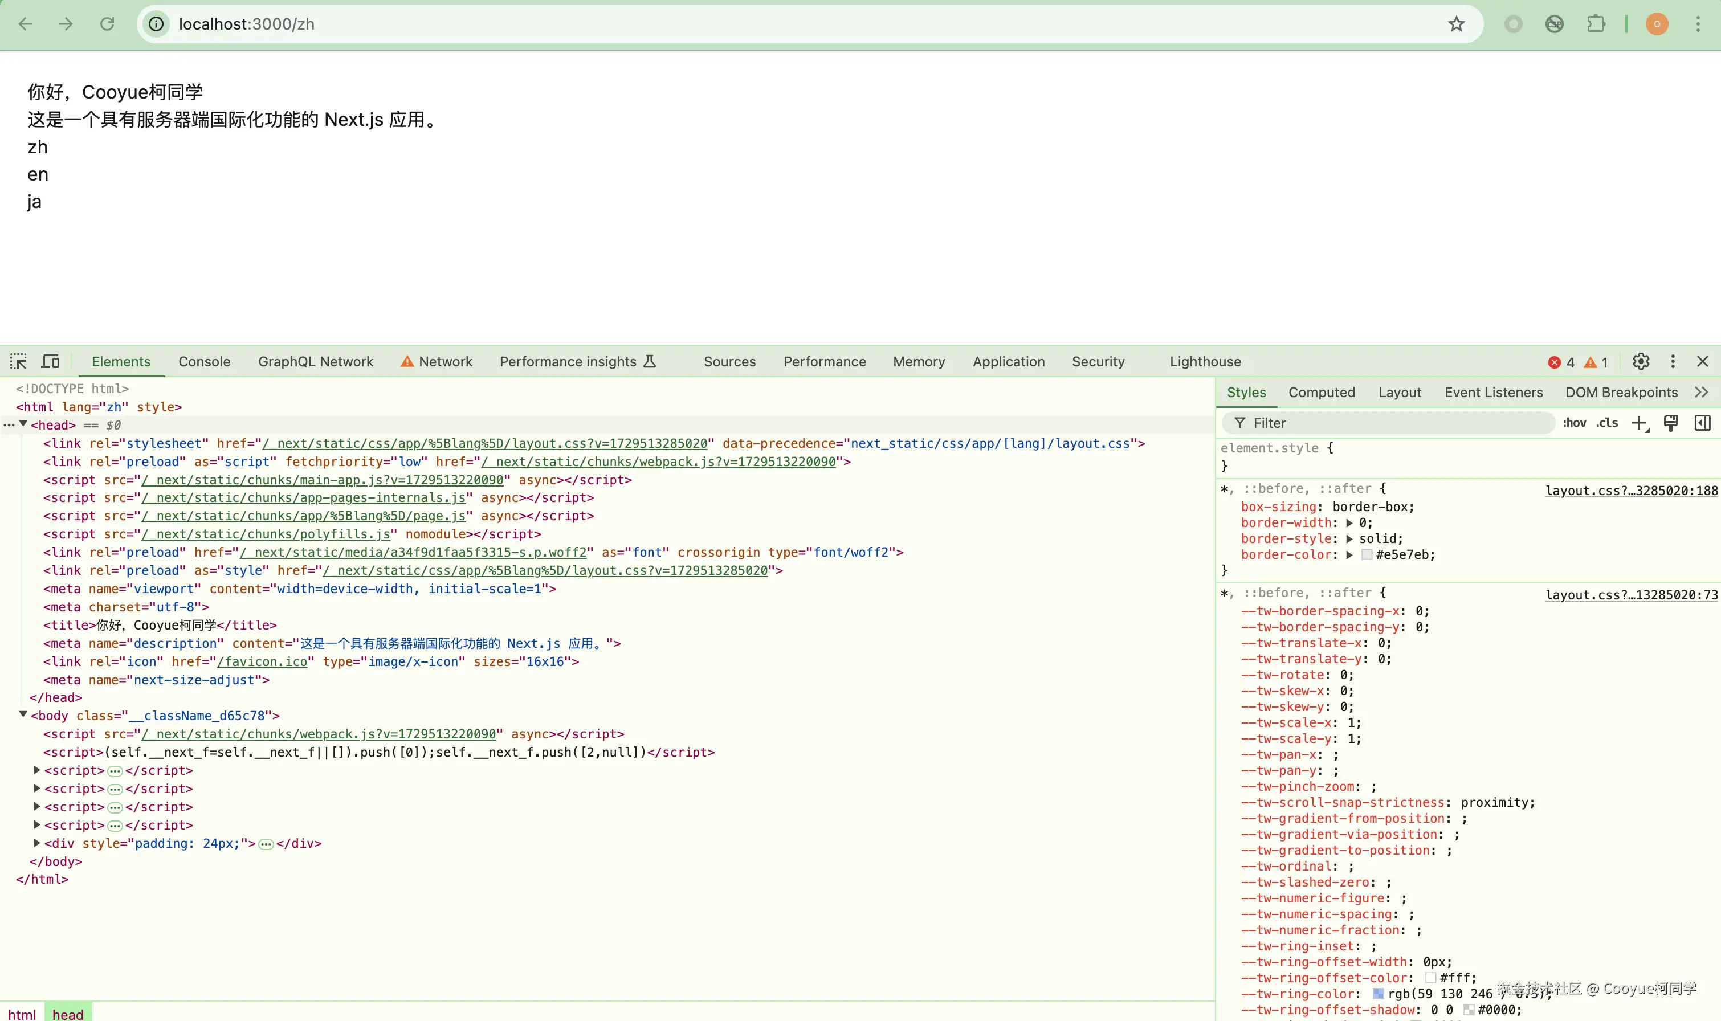Collapse the head element node
This screenshot has width=1721, height=1021.
point(23,424)
